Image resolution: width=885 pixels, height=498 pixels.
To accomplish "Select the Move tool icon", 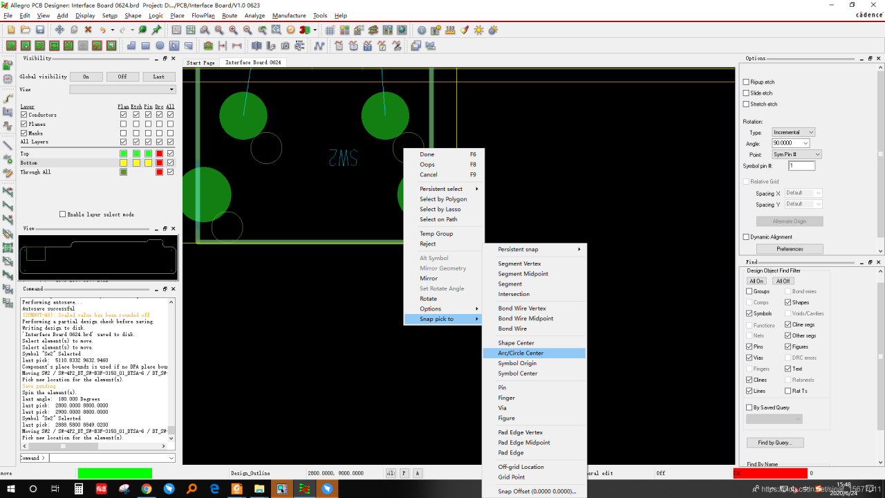I will coord(59,30).
